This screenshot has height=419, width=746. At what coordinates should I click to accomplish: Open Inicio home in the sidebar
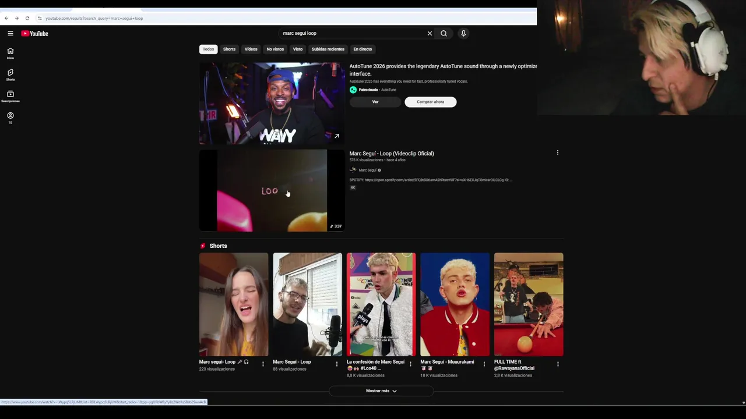[x=10, y=53]
